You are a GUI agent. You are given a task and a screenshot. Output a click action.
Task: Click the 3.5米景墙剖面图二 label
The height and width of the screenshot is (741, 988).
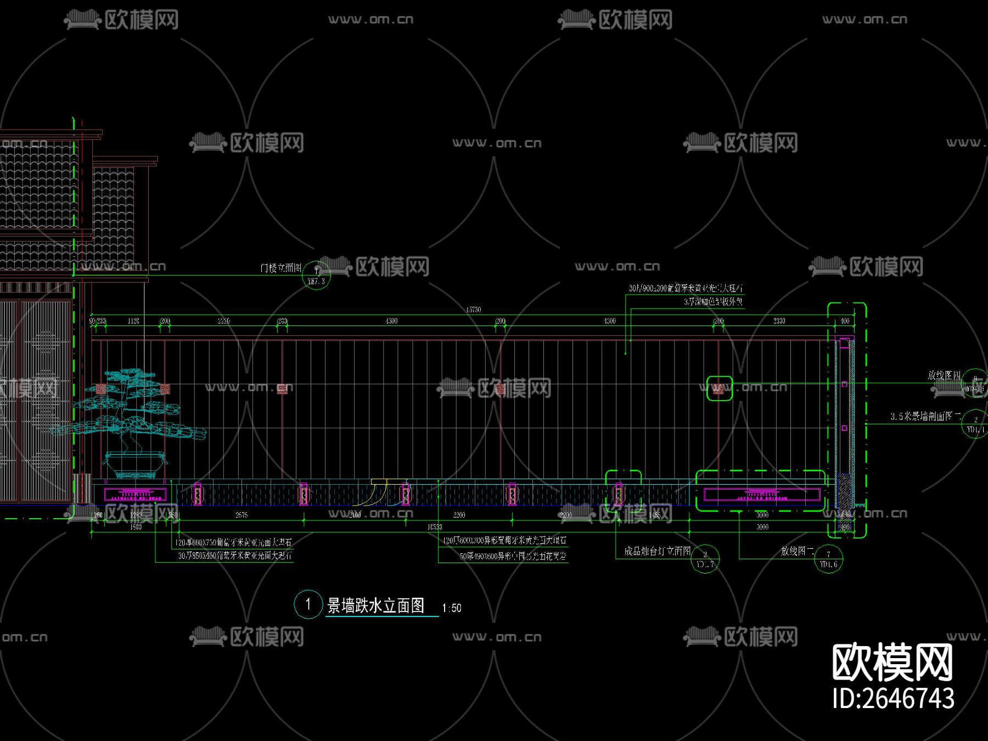(925, 417)
